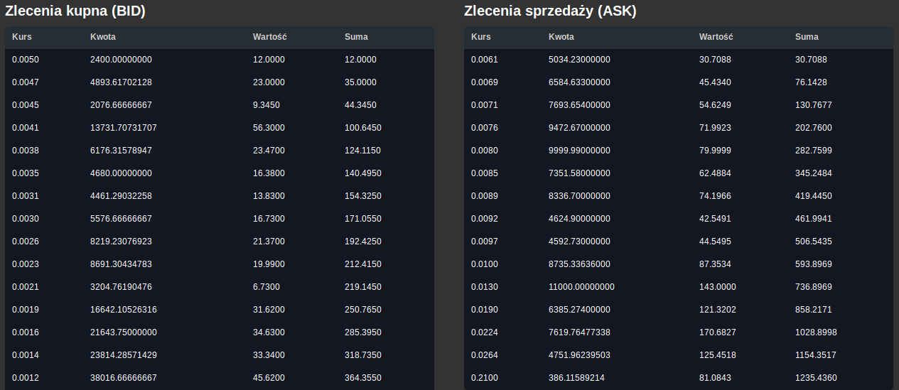Screen dimensions: 899x390
Task: Pick the ask row with rate 0.0130
Action: pos(679,287)
